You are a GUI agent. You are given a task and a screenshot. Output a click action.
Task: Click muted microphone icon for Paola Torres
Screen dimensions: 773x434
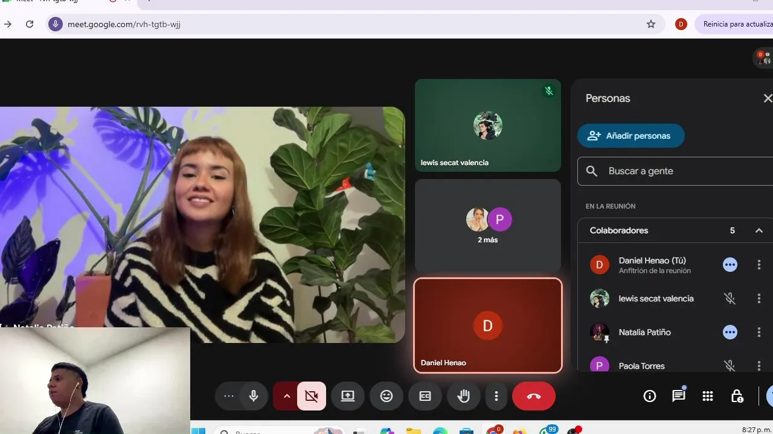click(730, 365)
